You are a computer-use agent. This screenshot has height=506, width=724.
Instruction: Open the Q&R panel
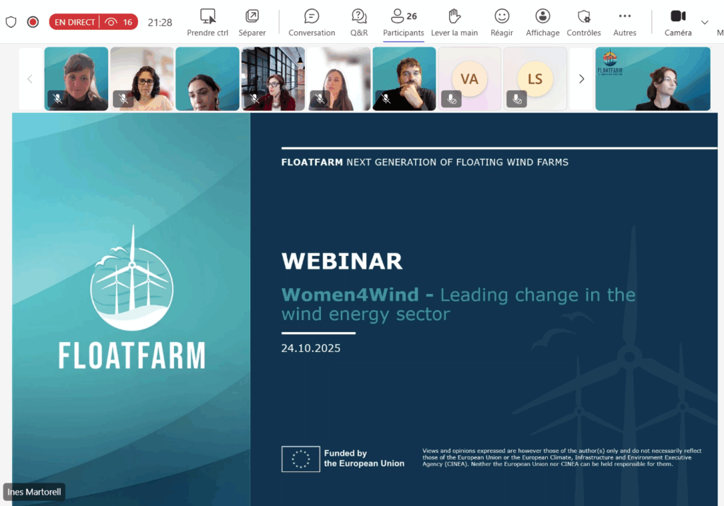[x=359, y=22]
